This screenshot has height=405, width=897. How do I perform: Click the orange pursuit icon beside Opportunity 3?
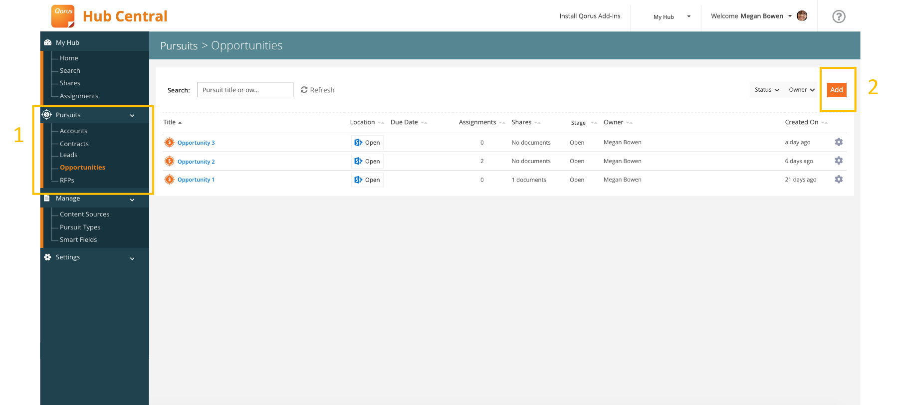coord(170,142)
